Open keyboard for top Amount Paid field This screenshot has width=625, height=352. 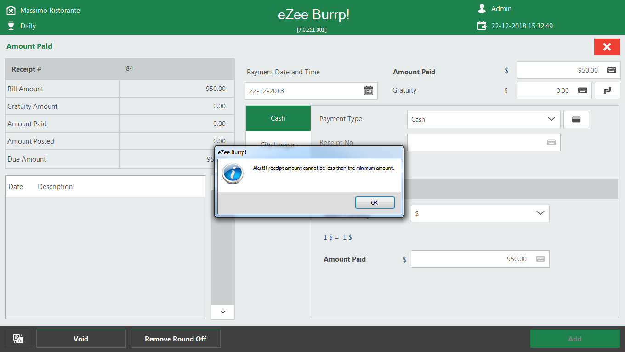click(x=611, y=70)
